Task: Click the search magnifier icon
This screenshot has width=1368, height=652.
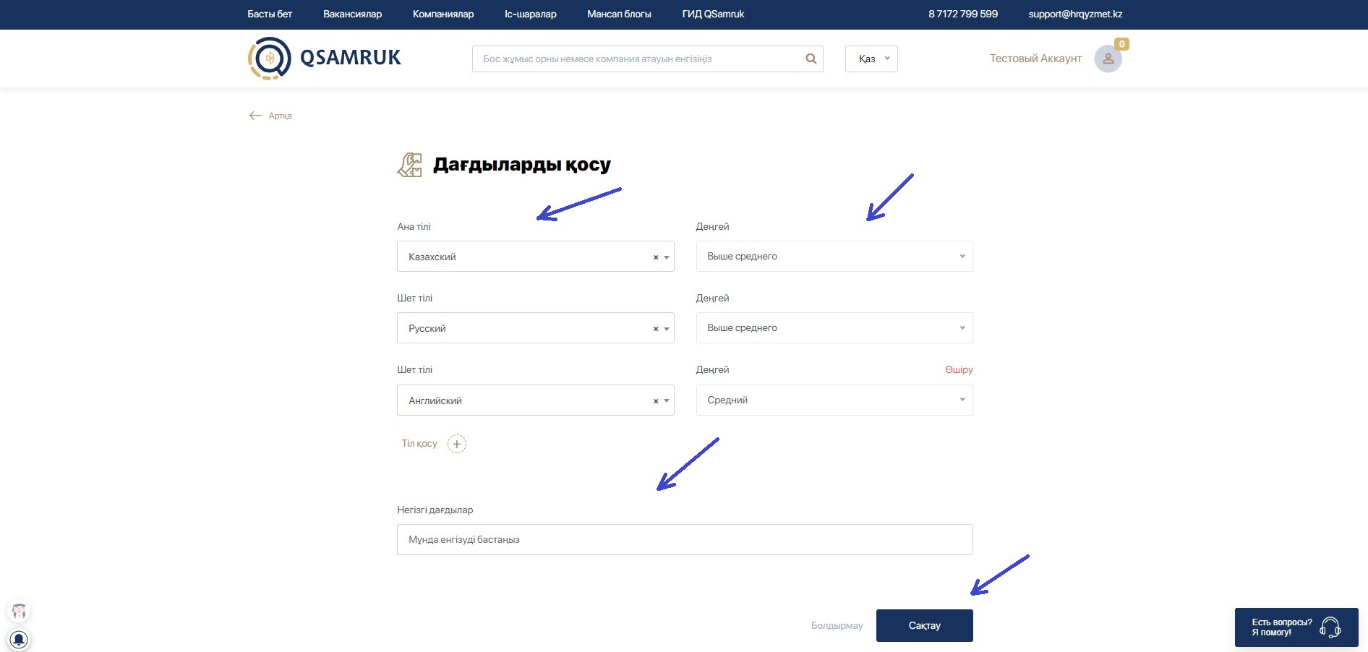Action: [x=811, y=59]
